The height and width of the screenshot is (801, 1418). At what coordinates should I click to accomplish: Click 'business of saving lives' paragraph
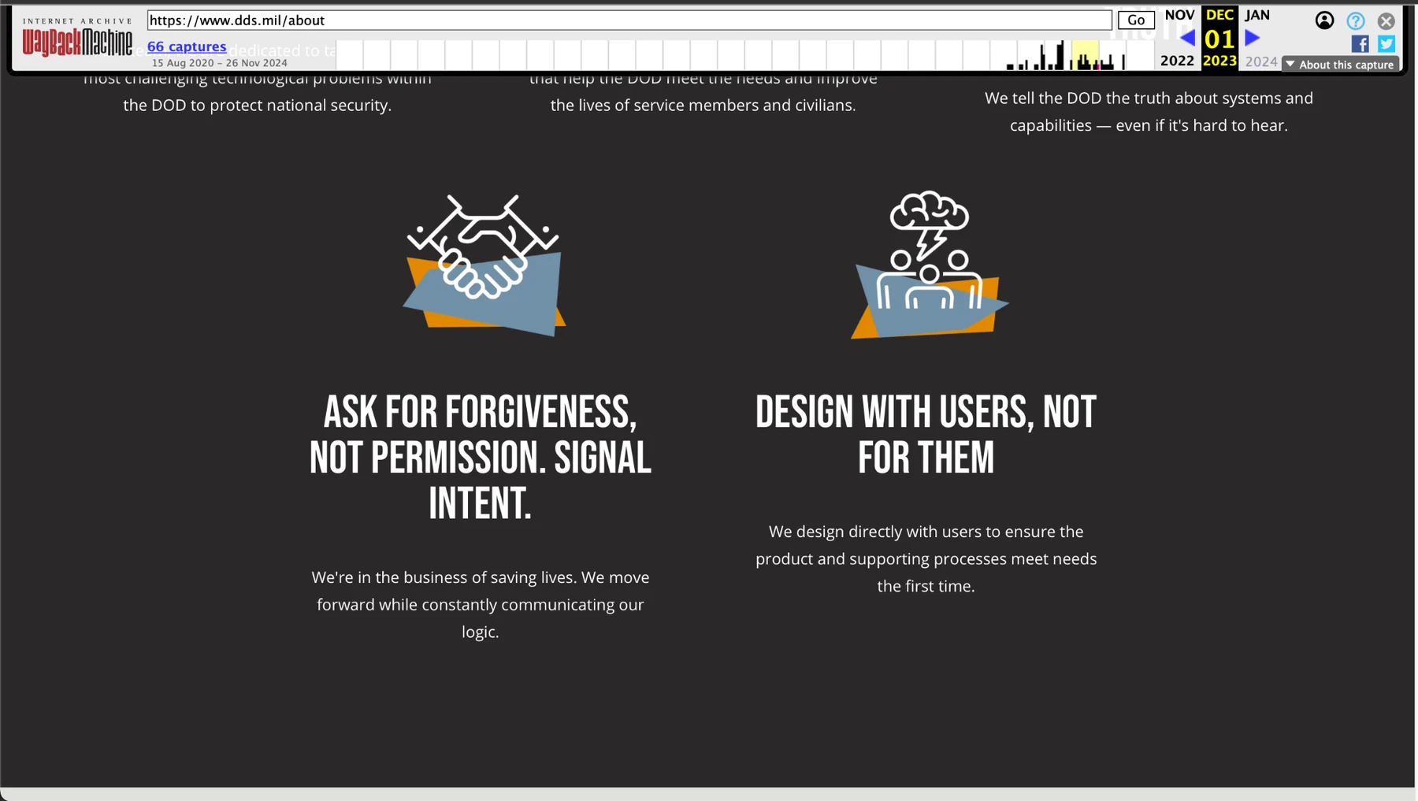tap(481, 604)
